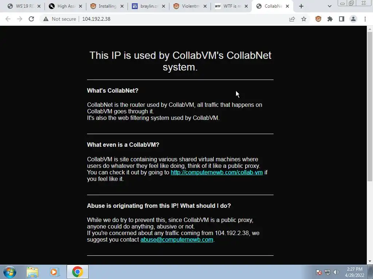
Task: Open the user profile avatar
Action: [353, 19]
